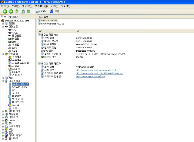Click the DirectX icon in tree

[x=6, y=121]
